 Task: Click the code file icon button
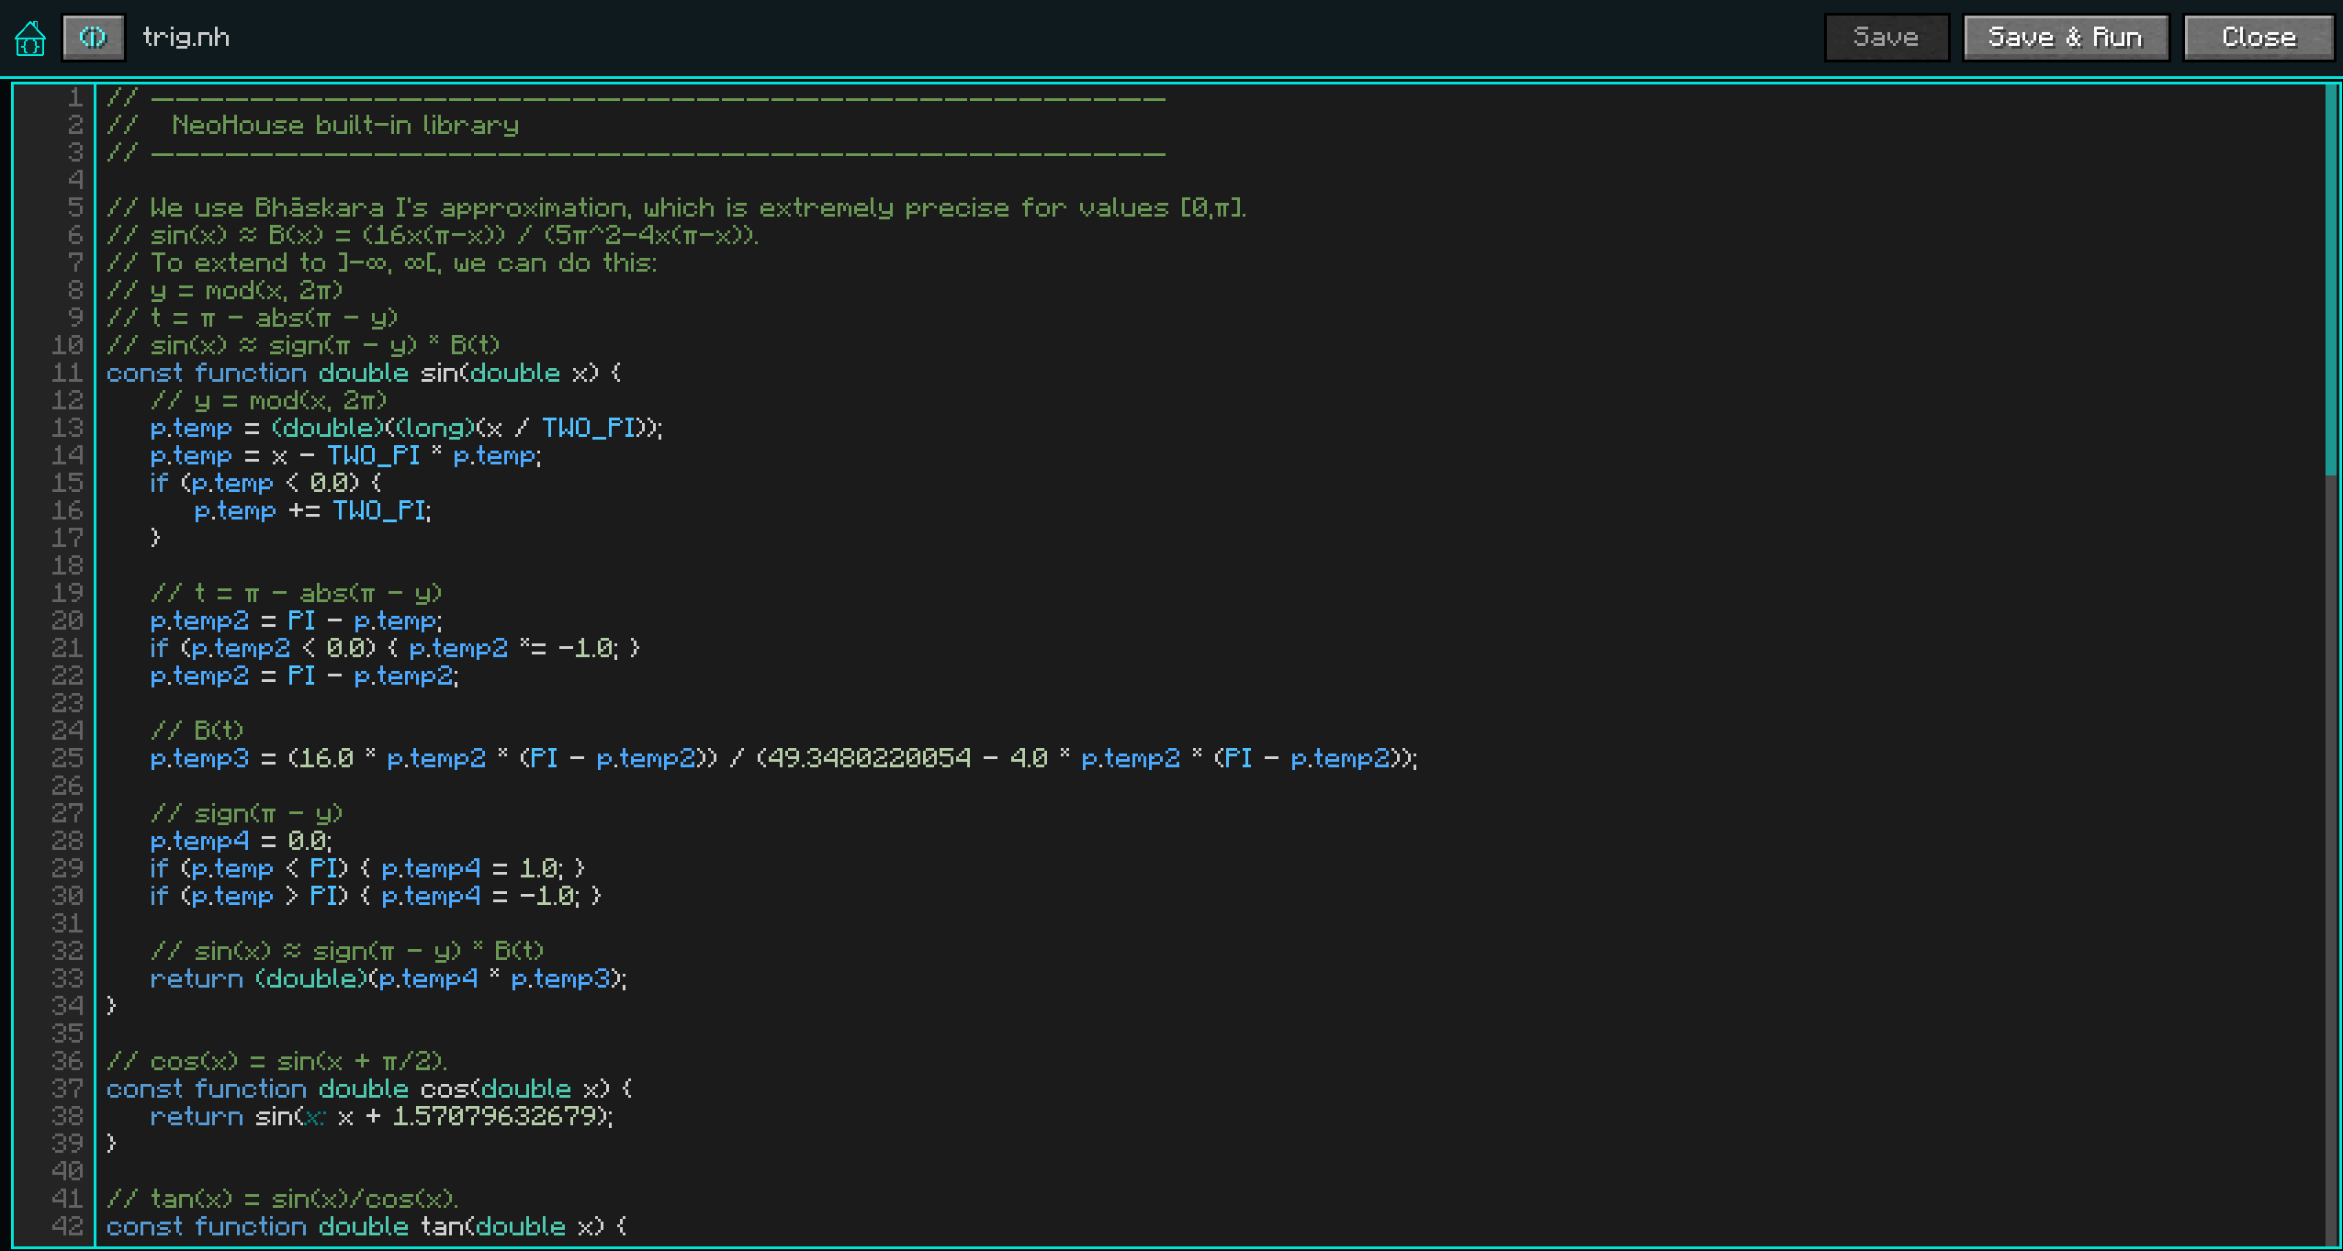94,38
